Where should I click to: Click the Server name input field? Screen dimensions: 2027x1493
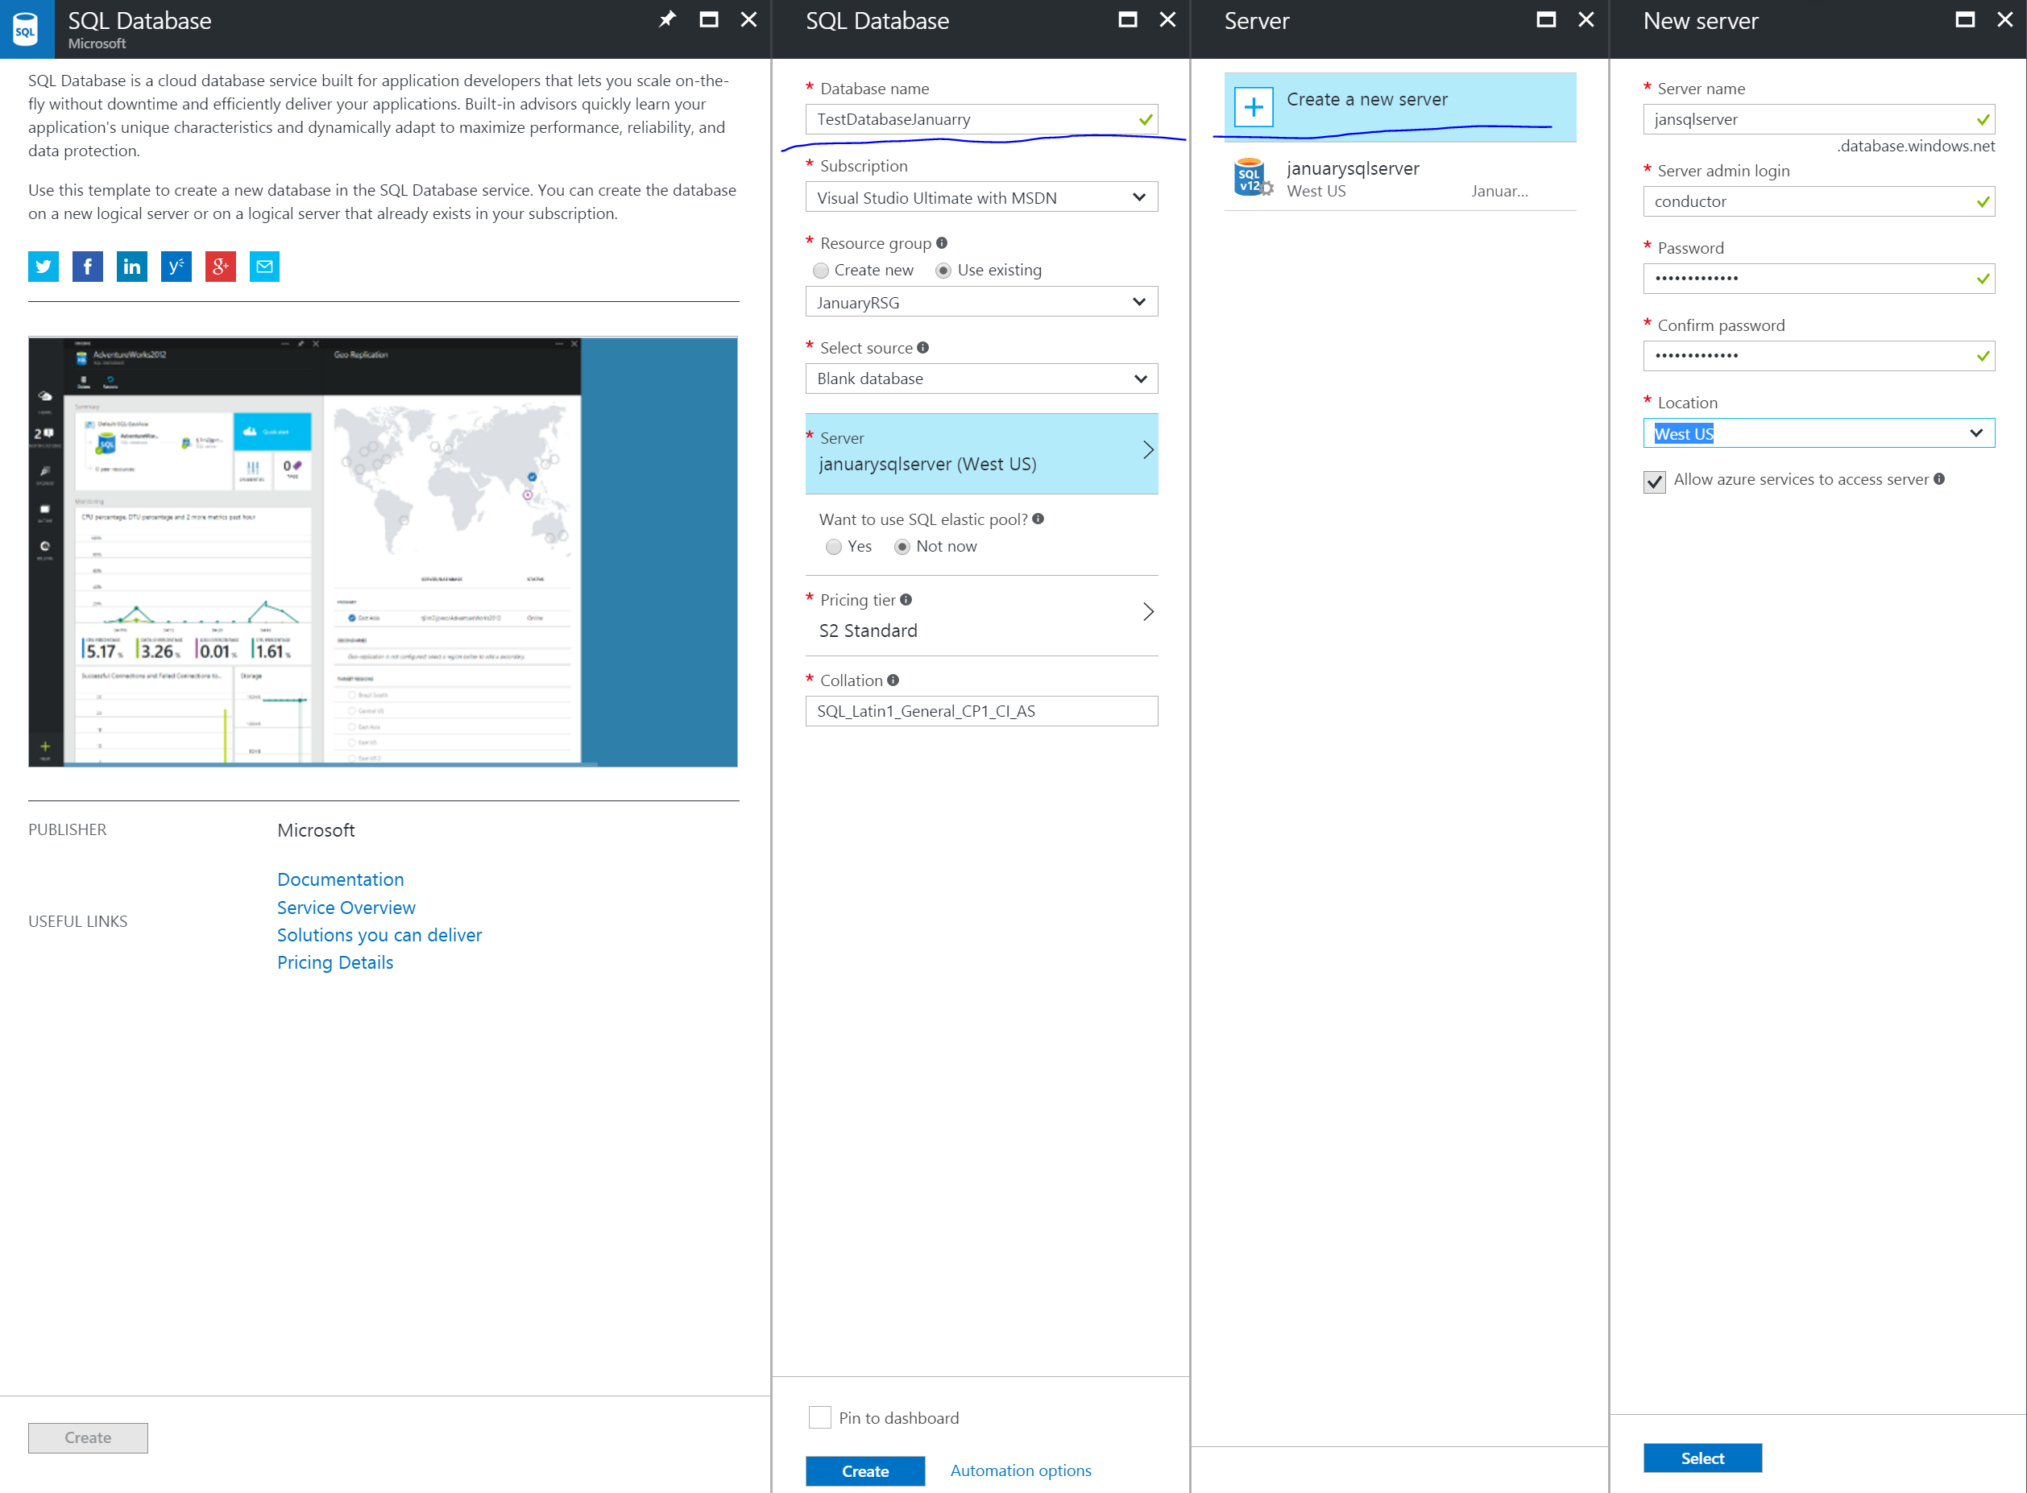[1818, 119]
